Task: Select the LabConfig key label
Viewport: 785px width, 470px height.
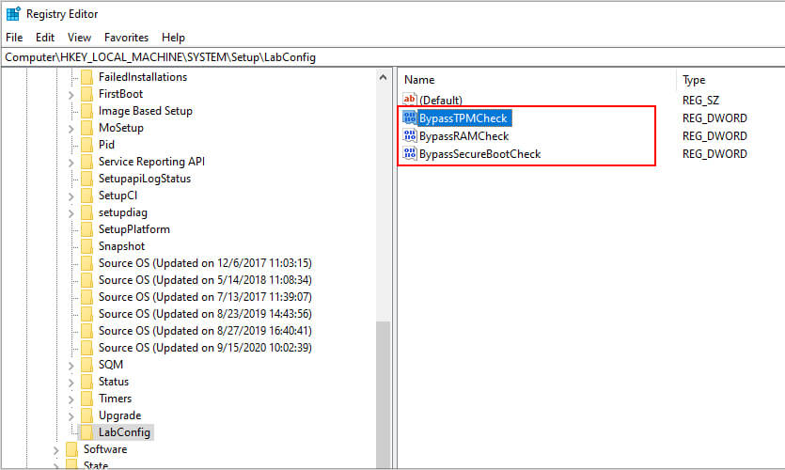Action: pyautogui.click(x=124, y=432)
